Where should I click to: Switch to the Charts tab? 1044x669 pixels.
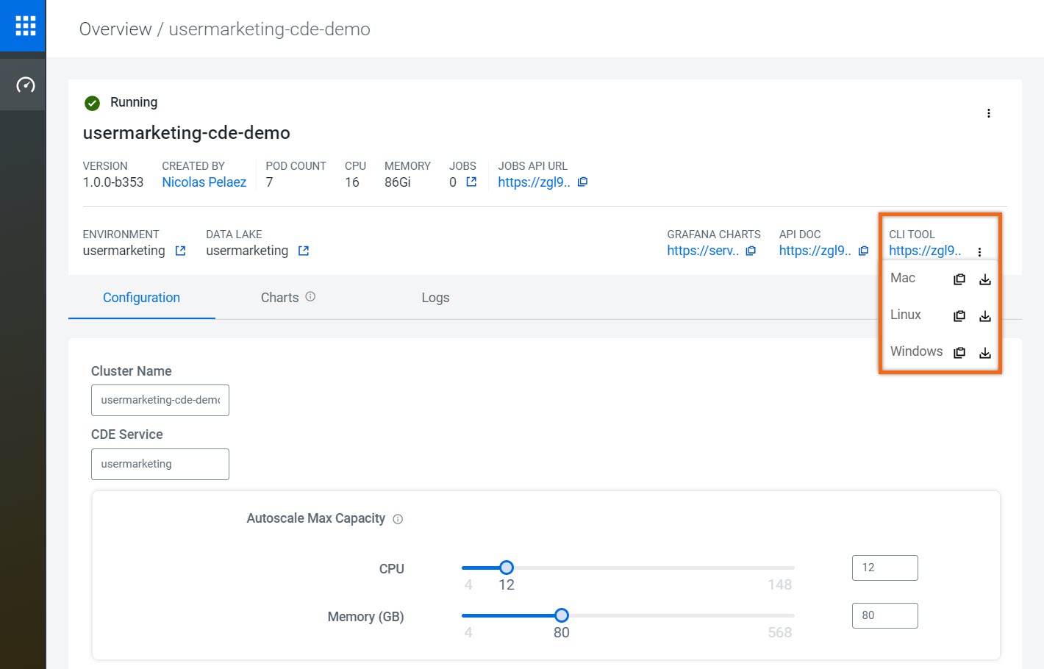[x=279, y=298]
